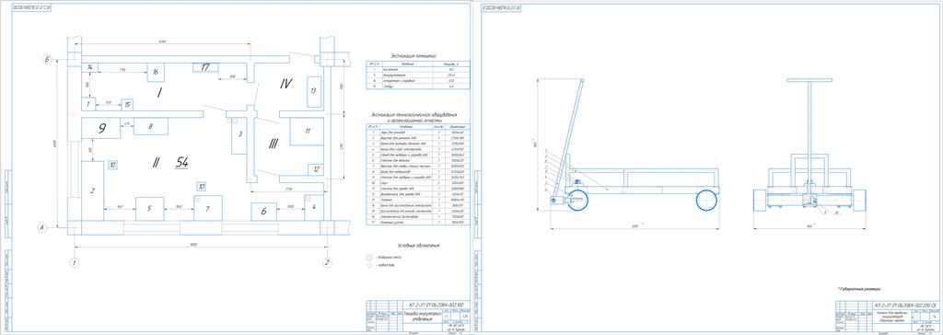The image size is (943, 335).
Task: Select grid axis circle numbered 2
Action: pos(327,262)
